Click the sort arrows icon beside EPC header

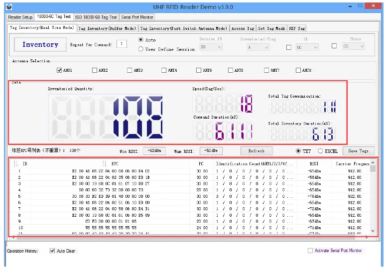105,164
